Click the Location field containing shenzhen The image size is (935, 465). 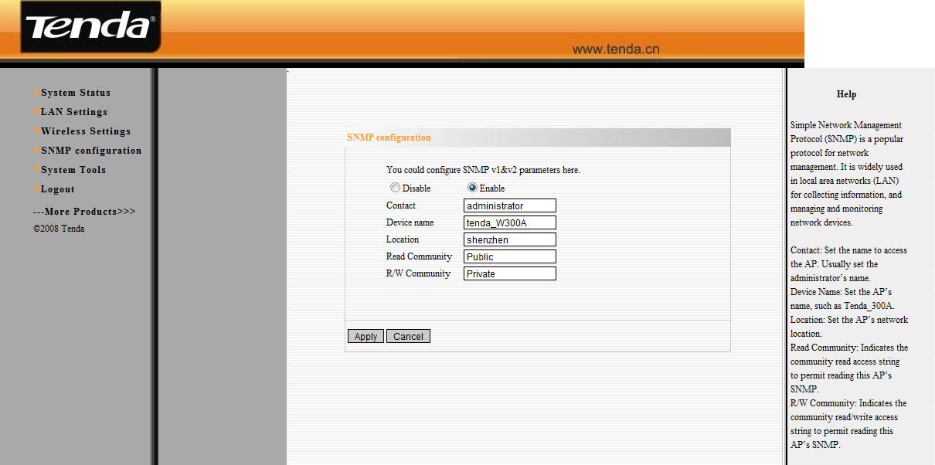(510, 239)
